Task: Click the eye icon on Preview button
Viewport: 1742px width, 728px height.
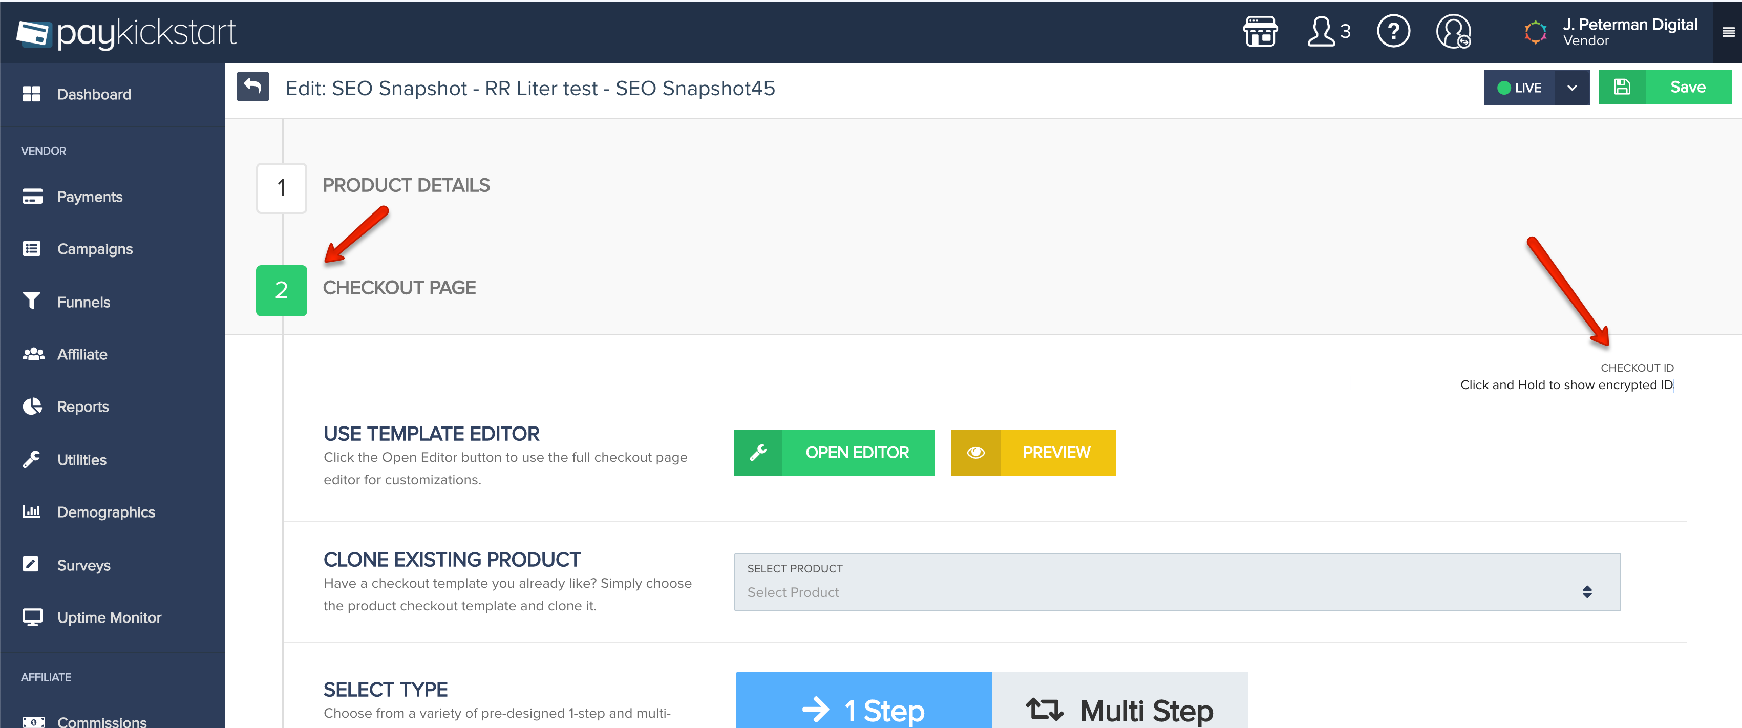Action: pyautogui.click(x=975, y=453)
